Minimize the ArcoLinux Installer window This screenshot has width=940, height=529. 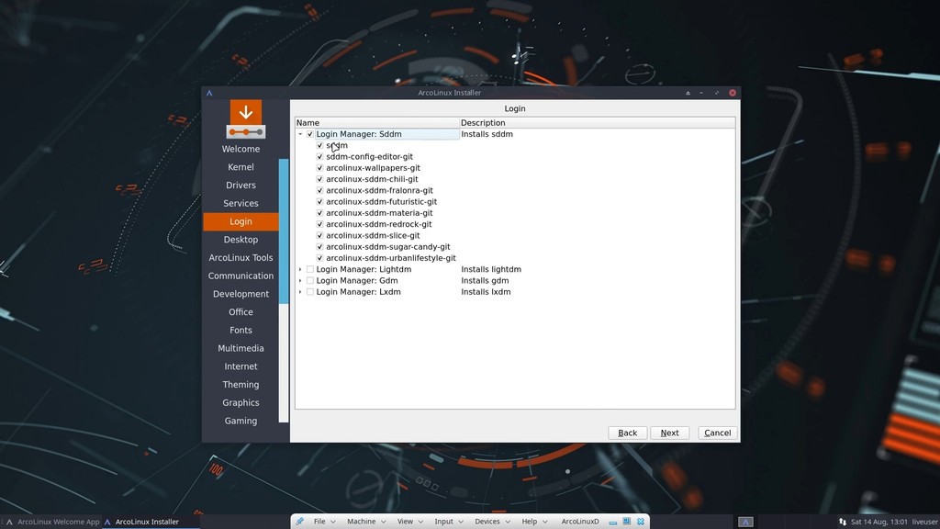tap(701, 93)
